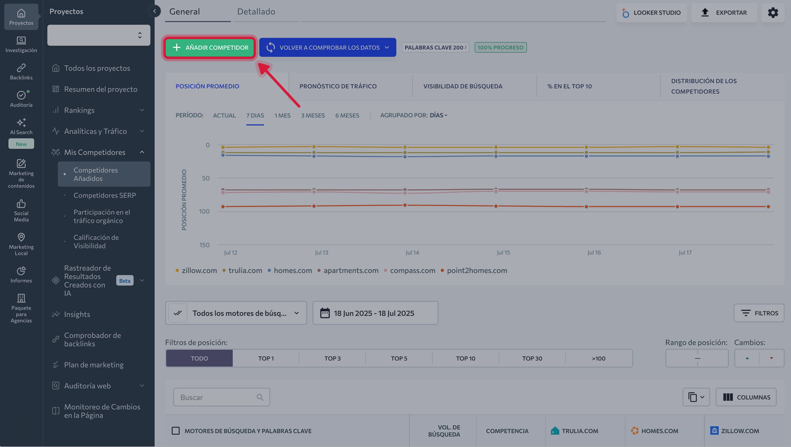Filter by downward position changes arrow
The height and width of the screenshot is (447, 791).
771,358
